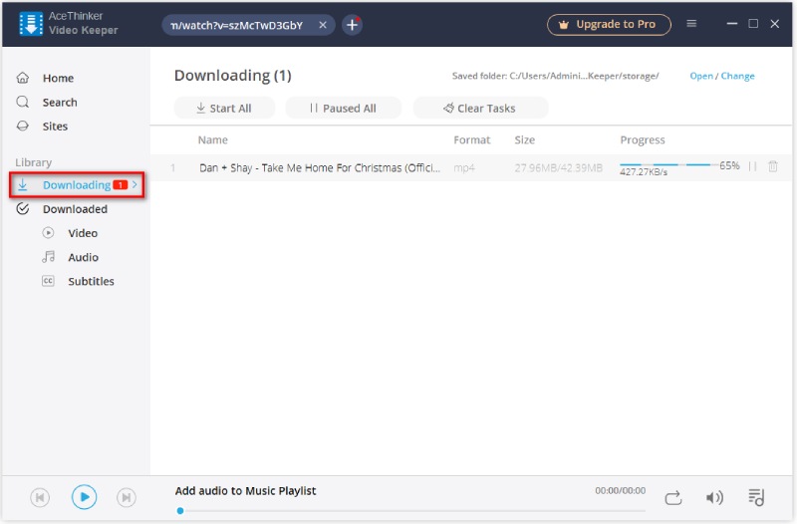797x524 pixels.
Task: Open the music playlist queue icon
Action: pyautogui.click(x=756, y=497)
